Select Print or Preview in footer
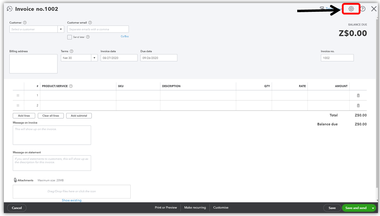 (166, 208)
